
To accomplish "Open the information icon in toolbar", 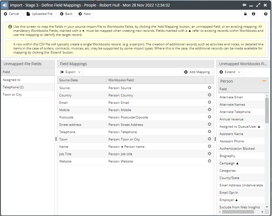I will 254,14.
